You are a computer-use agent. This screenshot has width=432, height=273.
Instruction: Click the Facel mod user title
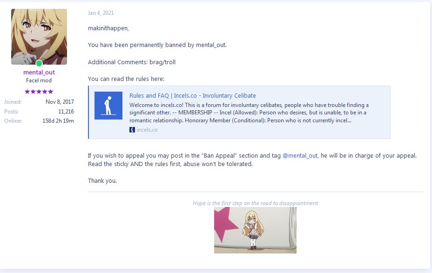click(39, 80)
